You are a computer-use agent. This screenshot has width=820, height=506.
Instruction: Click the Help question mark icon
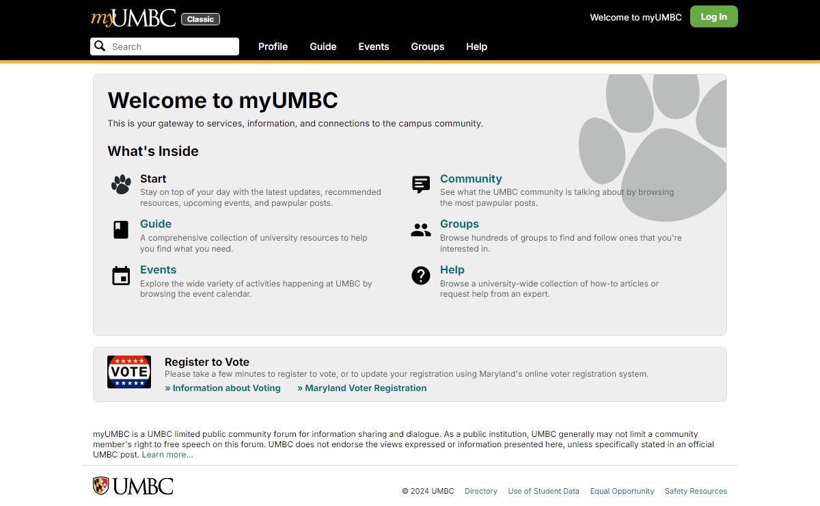tap(421, 276)
